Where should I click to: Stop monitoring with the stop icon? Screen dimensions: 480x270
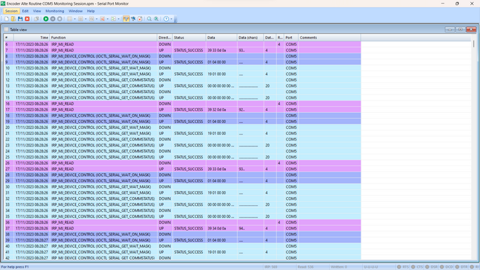pyautogui.click(x=60, y=19)
